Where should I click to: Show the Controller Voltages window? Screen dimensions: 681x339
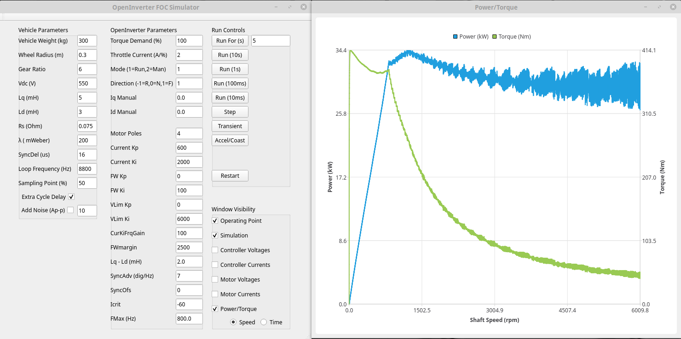[x=215, y=250]
